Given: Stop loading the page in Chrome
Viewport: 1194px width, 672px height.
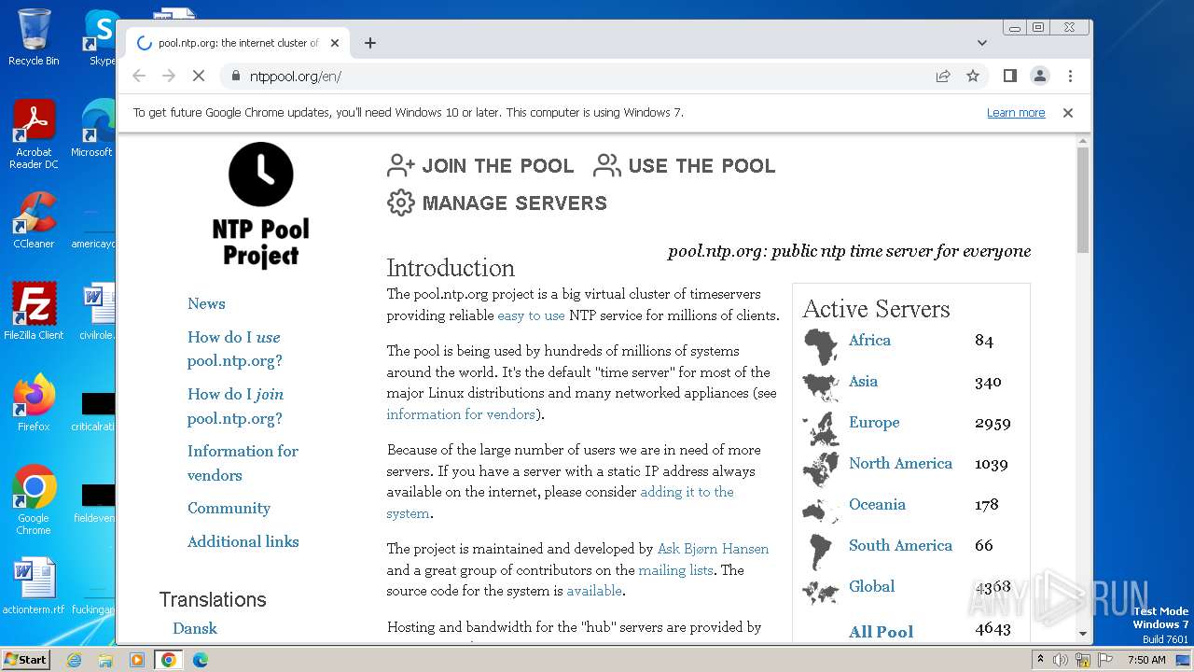Looking at the screenshot, I should coord(198,76).
